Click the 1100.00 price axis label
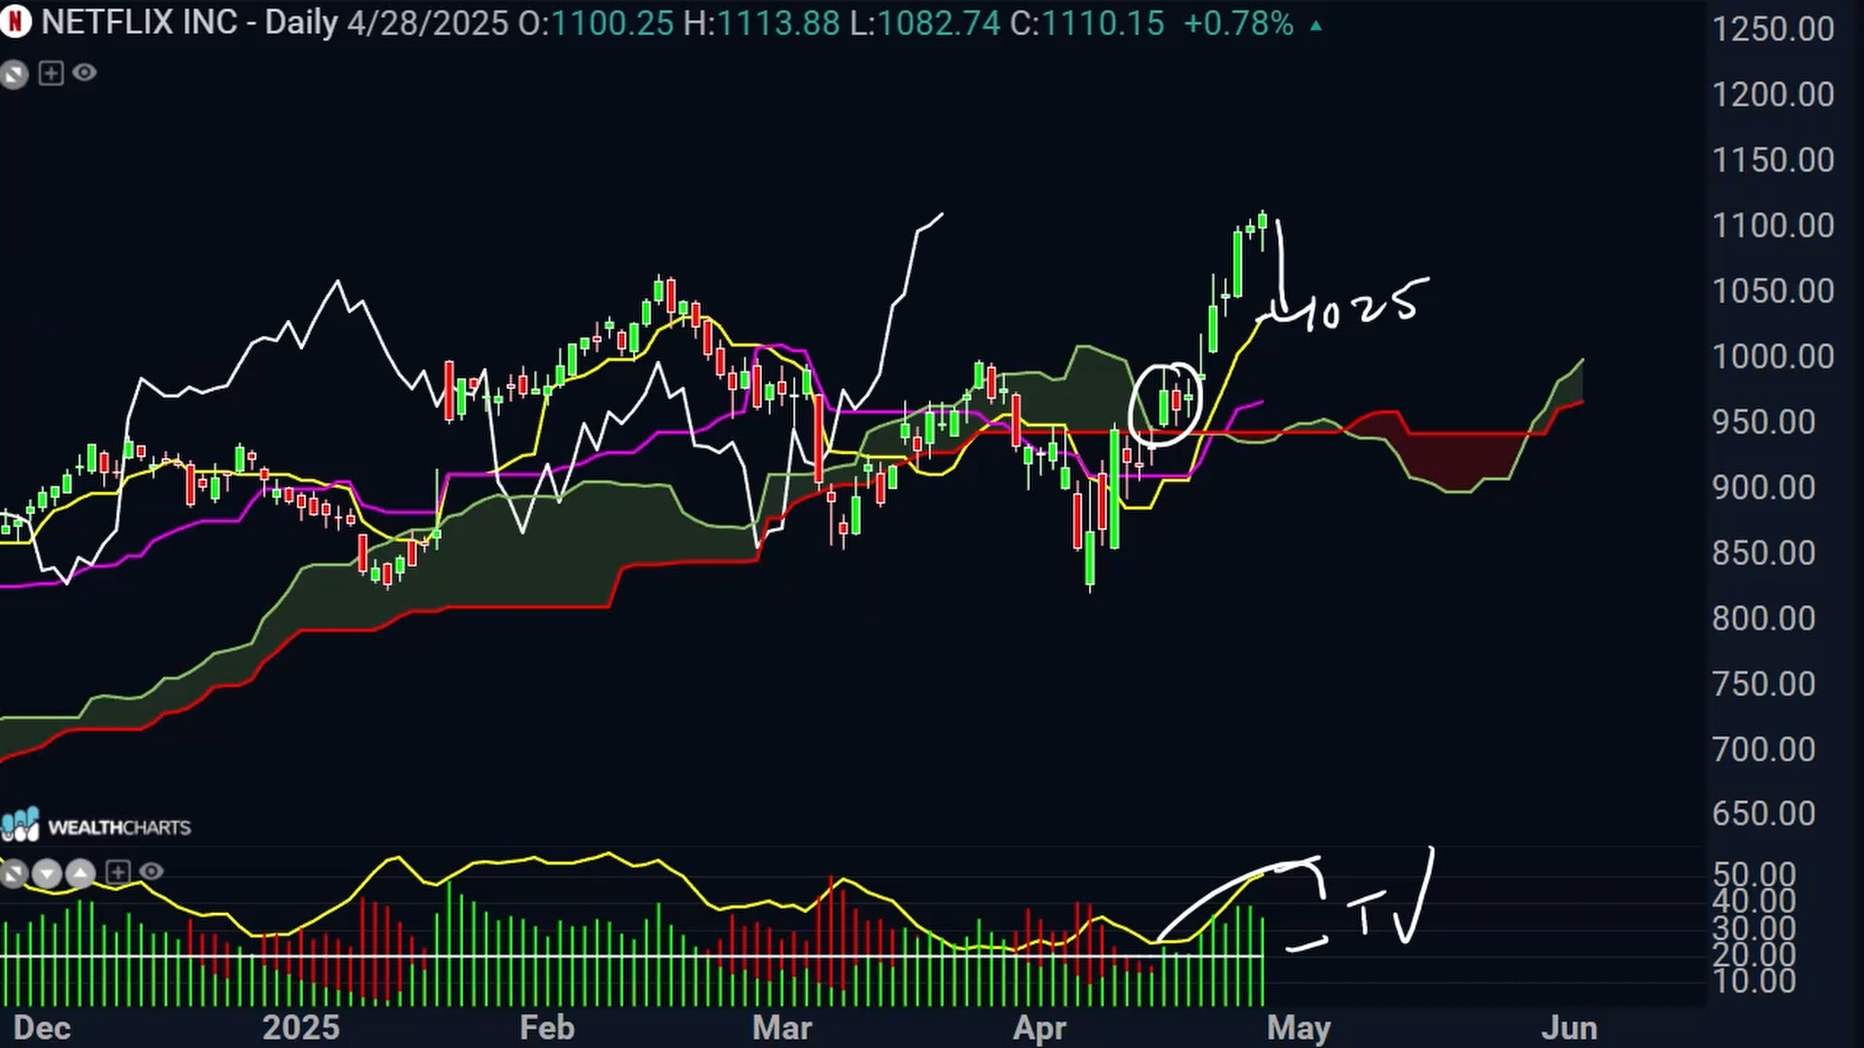Image resolution: width=1864 pixels, height=1048 pixels. click(1773, 226)
